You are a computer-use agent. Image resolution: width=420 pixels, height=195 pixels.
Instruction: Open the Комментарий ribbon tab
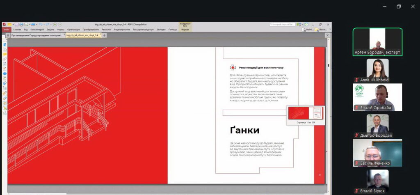click(x=37, y=30)
